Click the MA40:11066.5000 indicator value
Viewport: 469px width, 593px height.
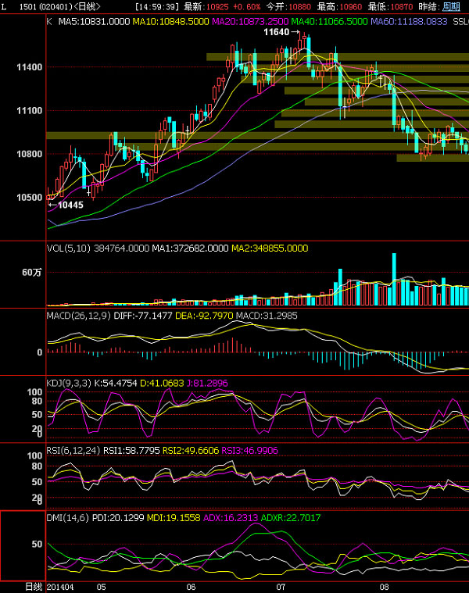point(329,22)
